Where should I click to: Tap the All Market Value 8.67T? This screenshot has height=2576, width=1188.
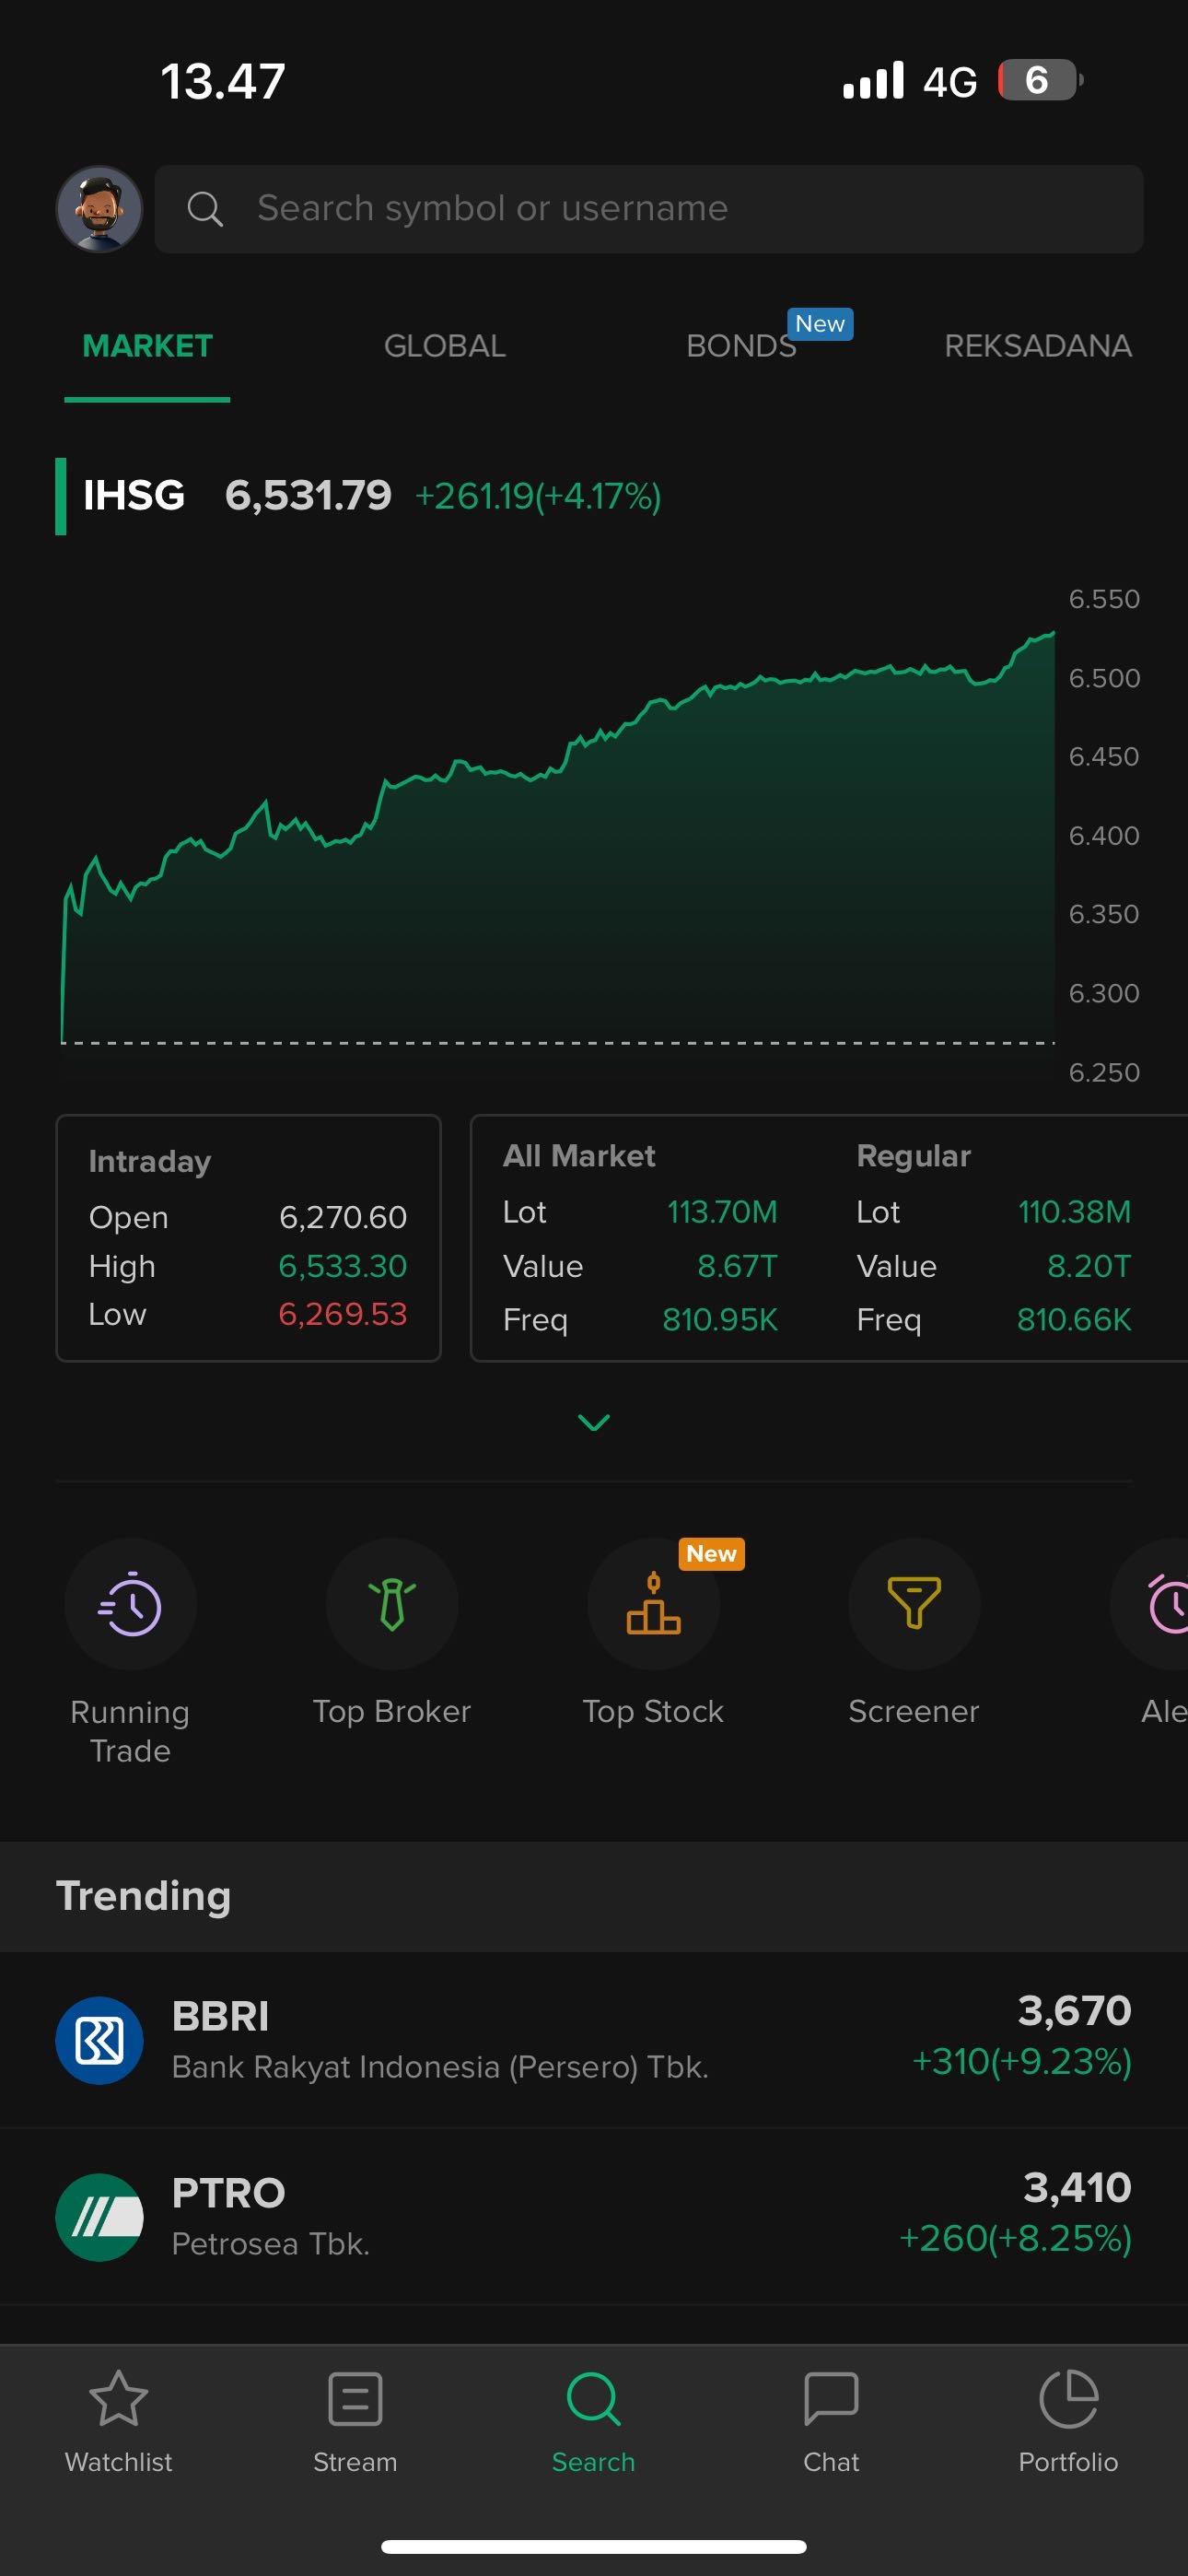pyautogui.click(x=737, y=1266)
